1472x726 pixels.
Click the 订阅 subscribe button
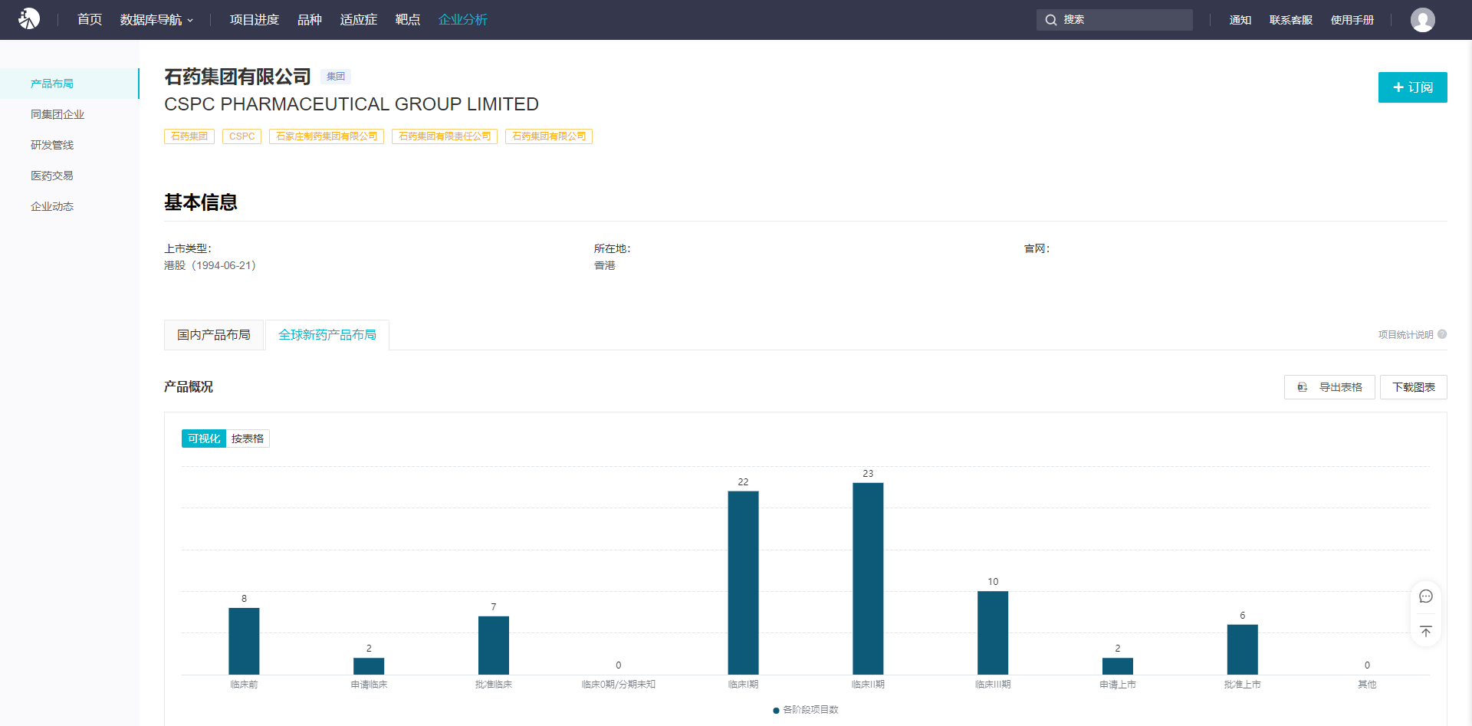1412,87
